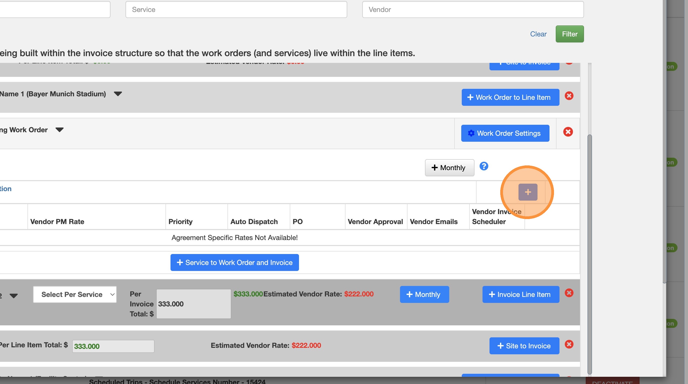Remove the work order via red X
This screenshot has width=688, height=384.
pyautogui.click(x=568, y=132)
